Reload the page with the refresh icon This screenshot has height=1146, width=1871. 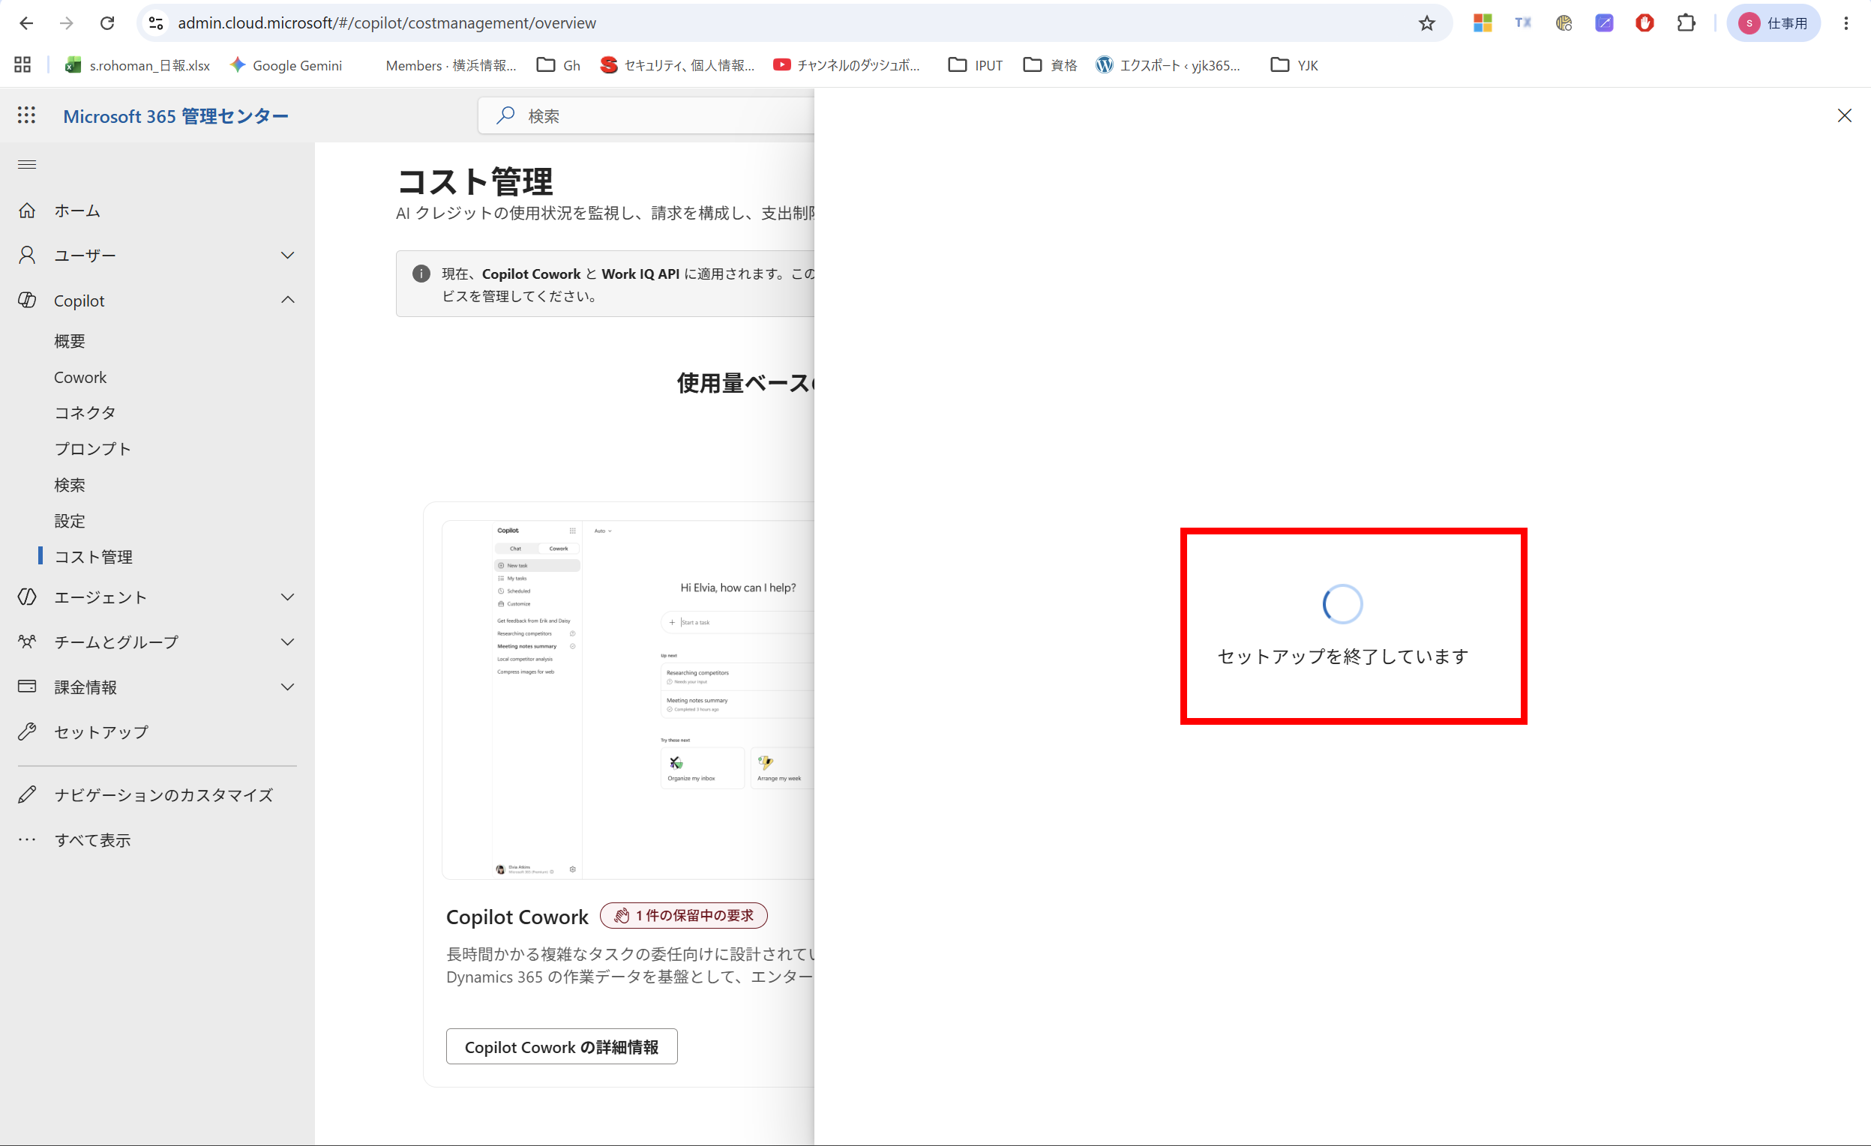pyautogui.click(x=107, y=22)
